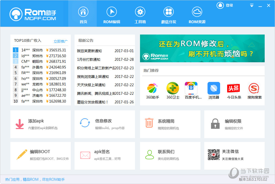The width and height of the screenshot is (275, 184).
Task: Open the 1月份打款通知 announcement
Action: click(105, 59)
